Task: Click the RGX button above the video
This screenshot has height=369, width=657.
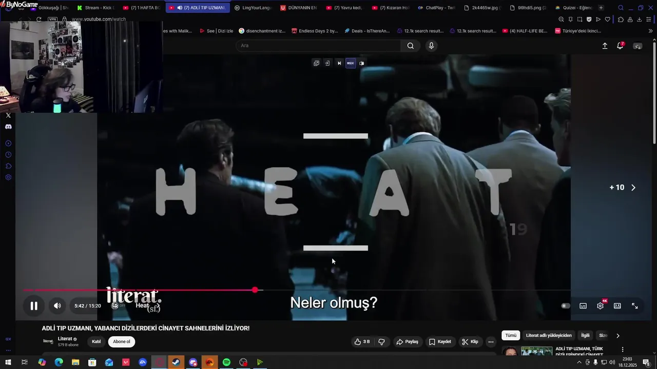Action: tap(351, 64)
